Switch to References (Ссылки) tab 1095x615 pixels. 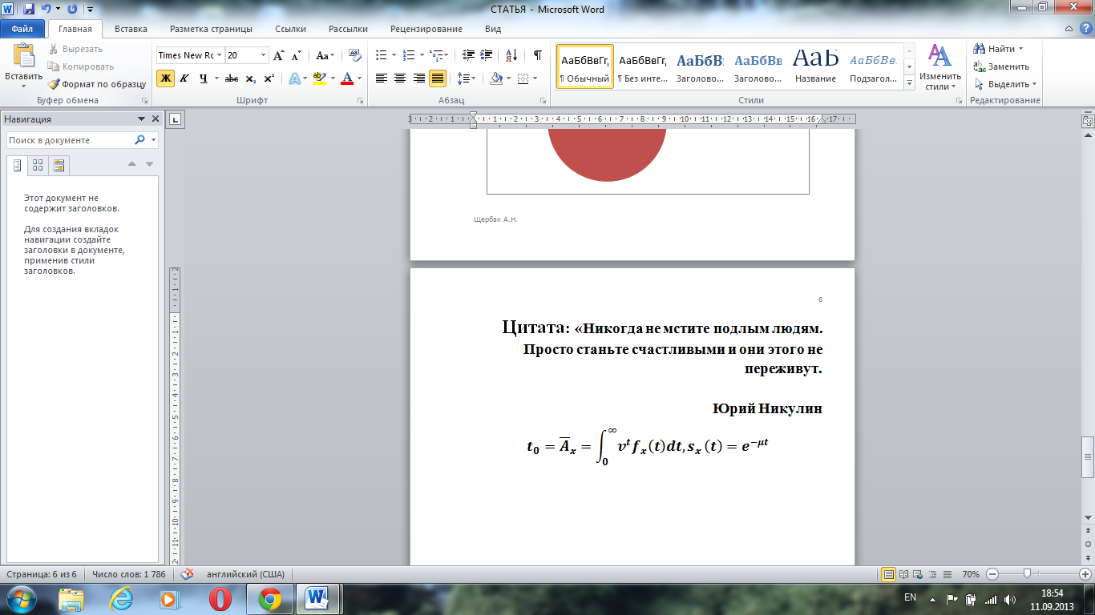tap(290, 29)
